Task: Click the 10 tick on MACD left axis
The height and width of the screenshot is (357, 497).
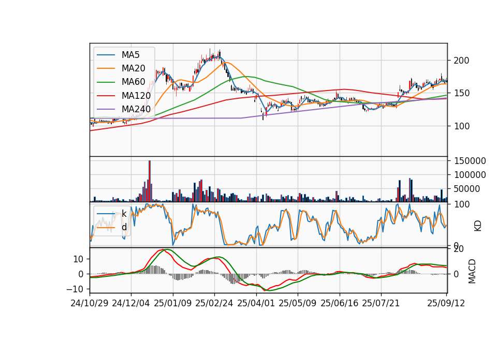Action: (x=78, y=259)
